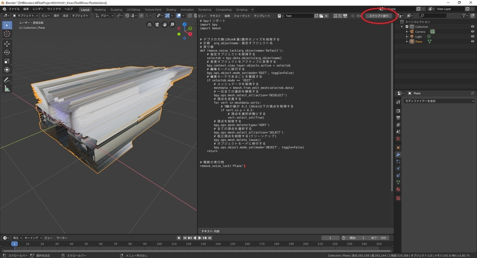Click the hand pan view icon
Image resolution: width=477 pixels, height=258 pixels.
tap(165, 25)
